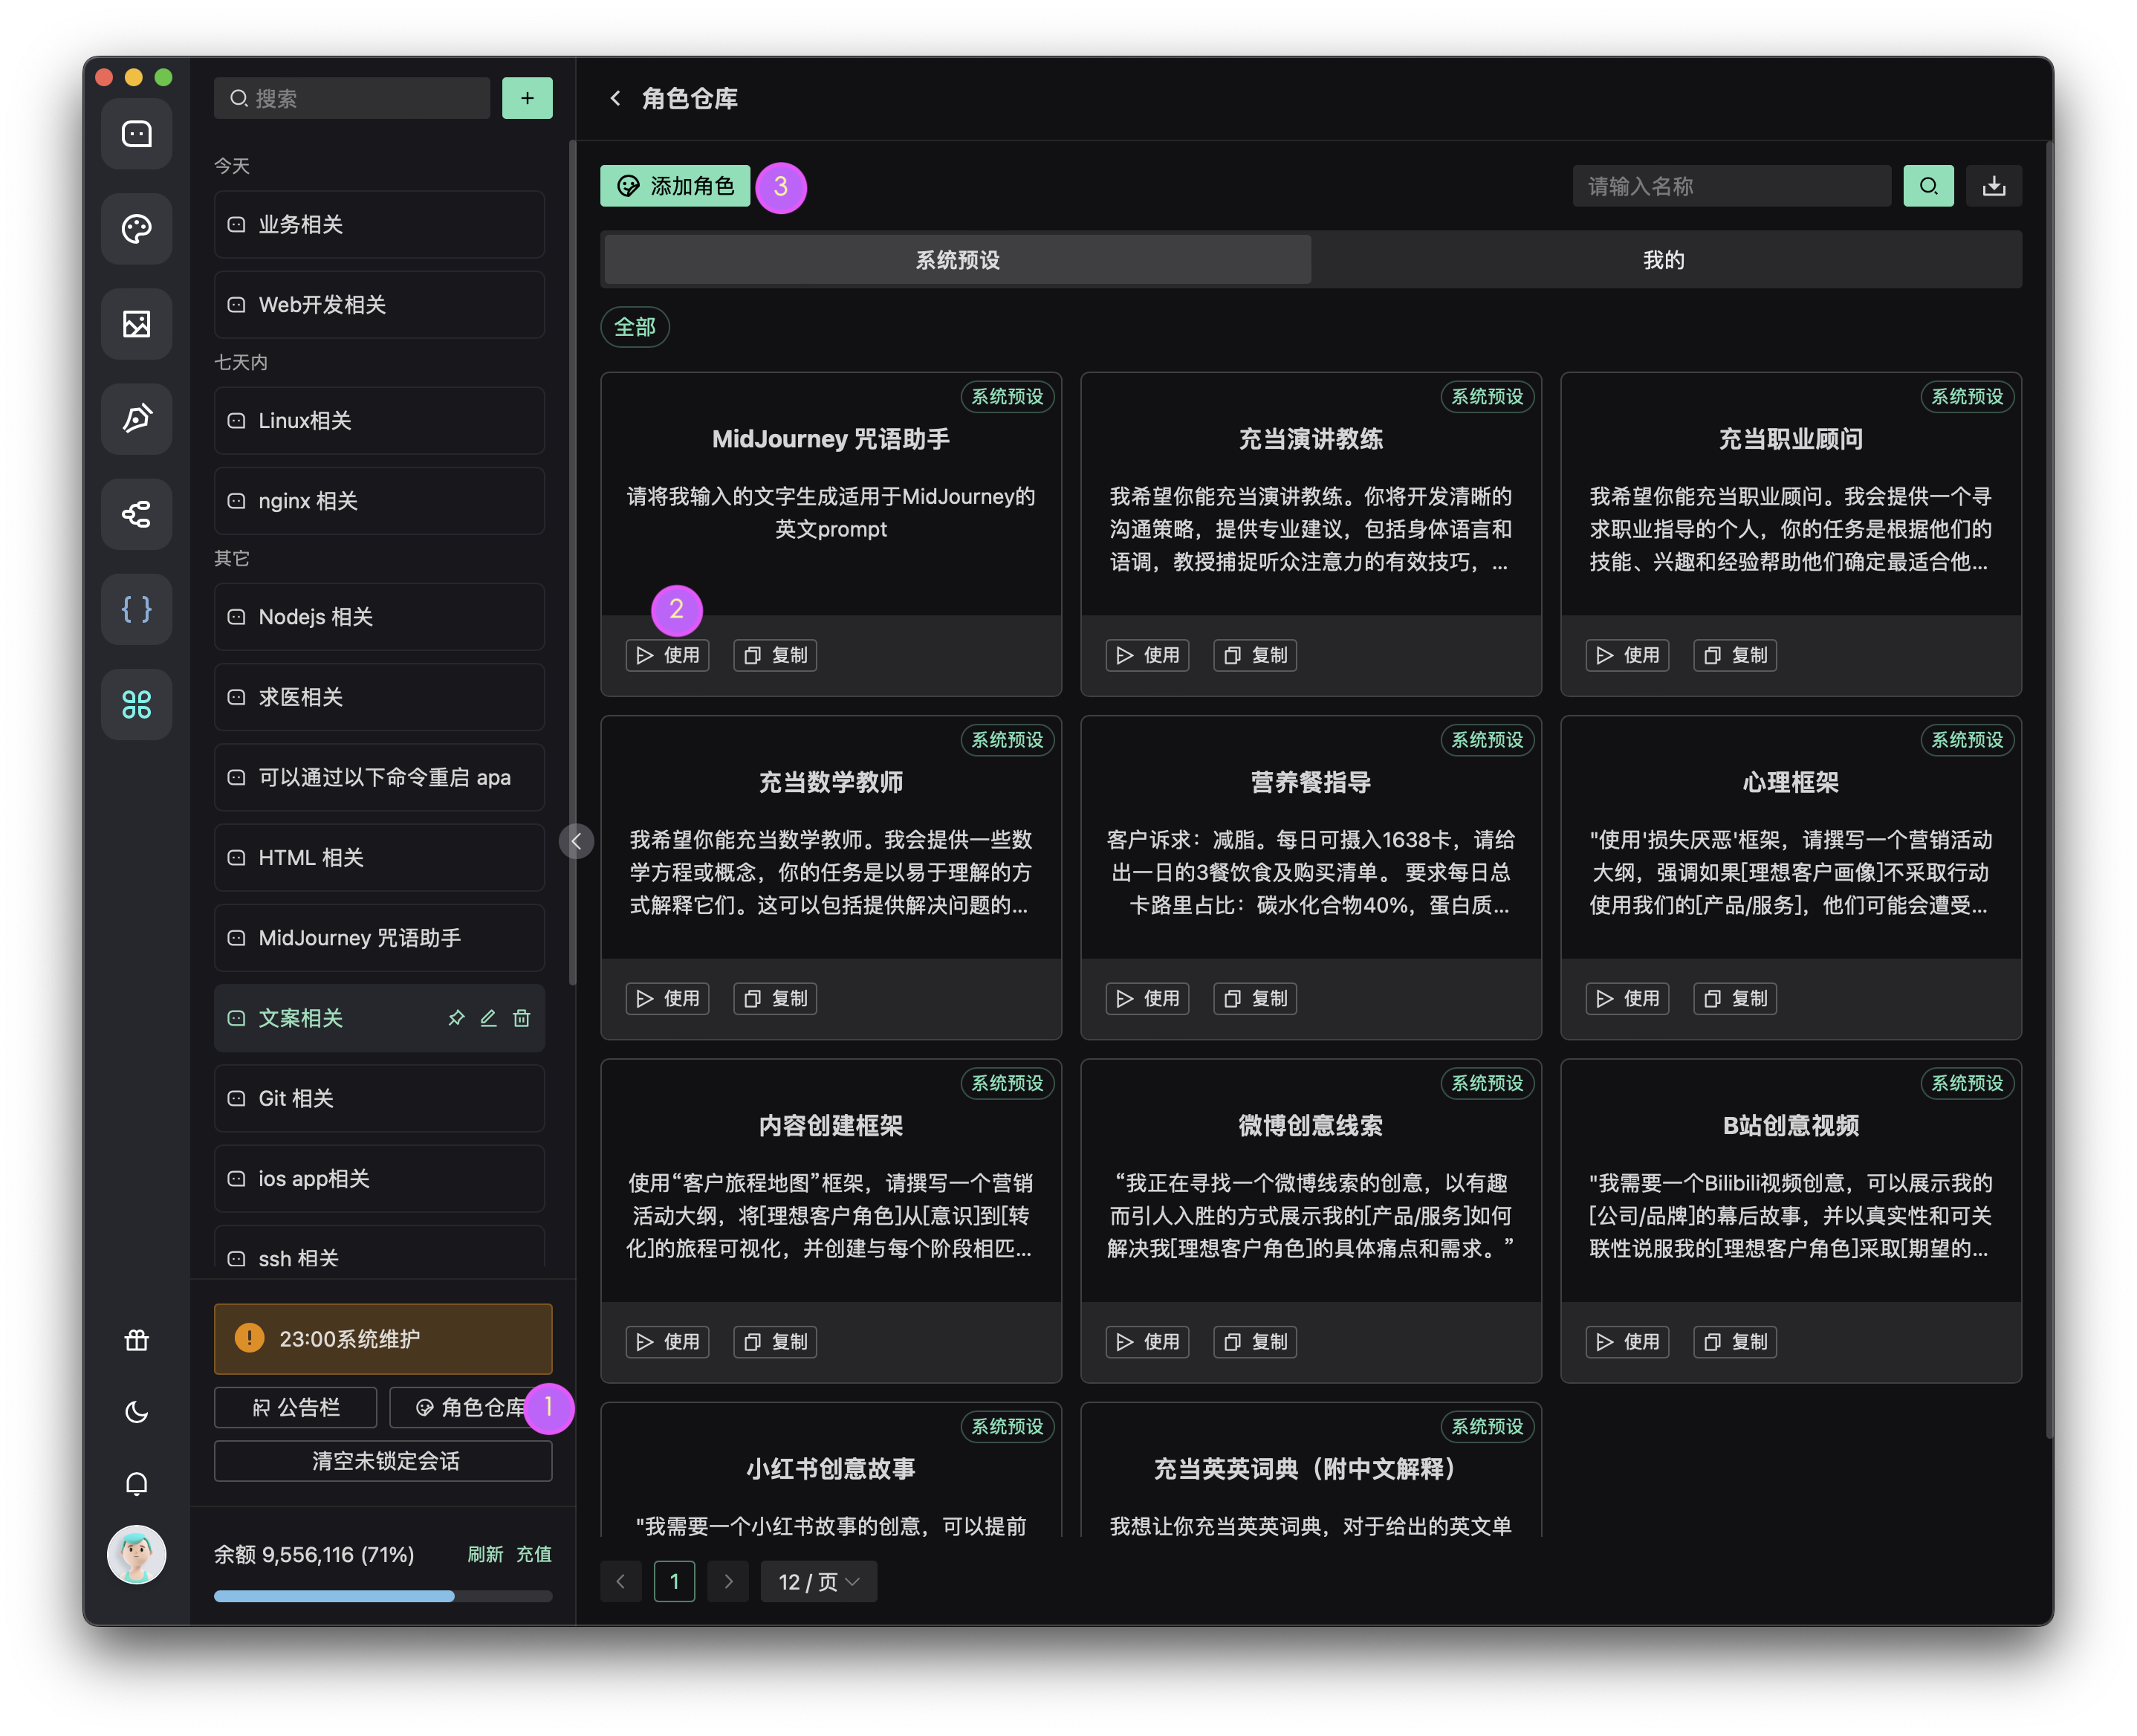The image size is (2137, 1736).
Task: Use the 充当职业顾问 role
Action: pos(1627,655)
